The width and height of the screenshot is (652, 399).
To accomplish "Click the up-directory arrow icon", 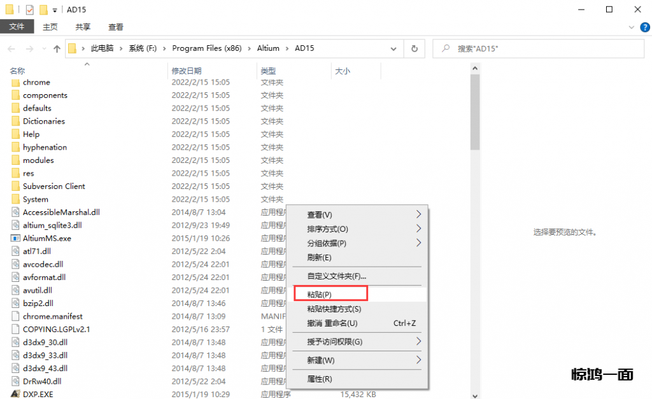I will [x=57, y=48].
